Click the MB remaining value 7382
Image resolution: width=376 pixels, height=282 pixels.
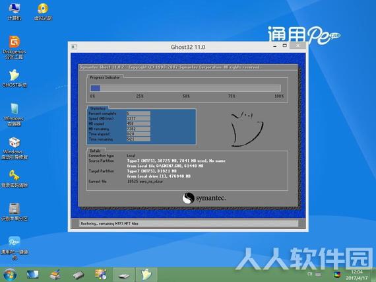click(x=139, y=129)
